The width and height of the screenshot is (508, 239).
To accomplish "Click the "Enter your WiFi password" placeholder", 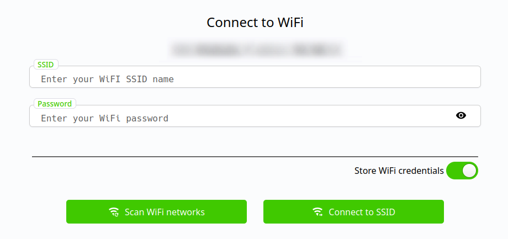I will [x=104, y=118].
